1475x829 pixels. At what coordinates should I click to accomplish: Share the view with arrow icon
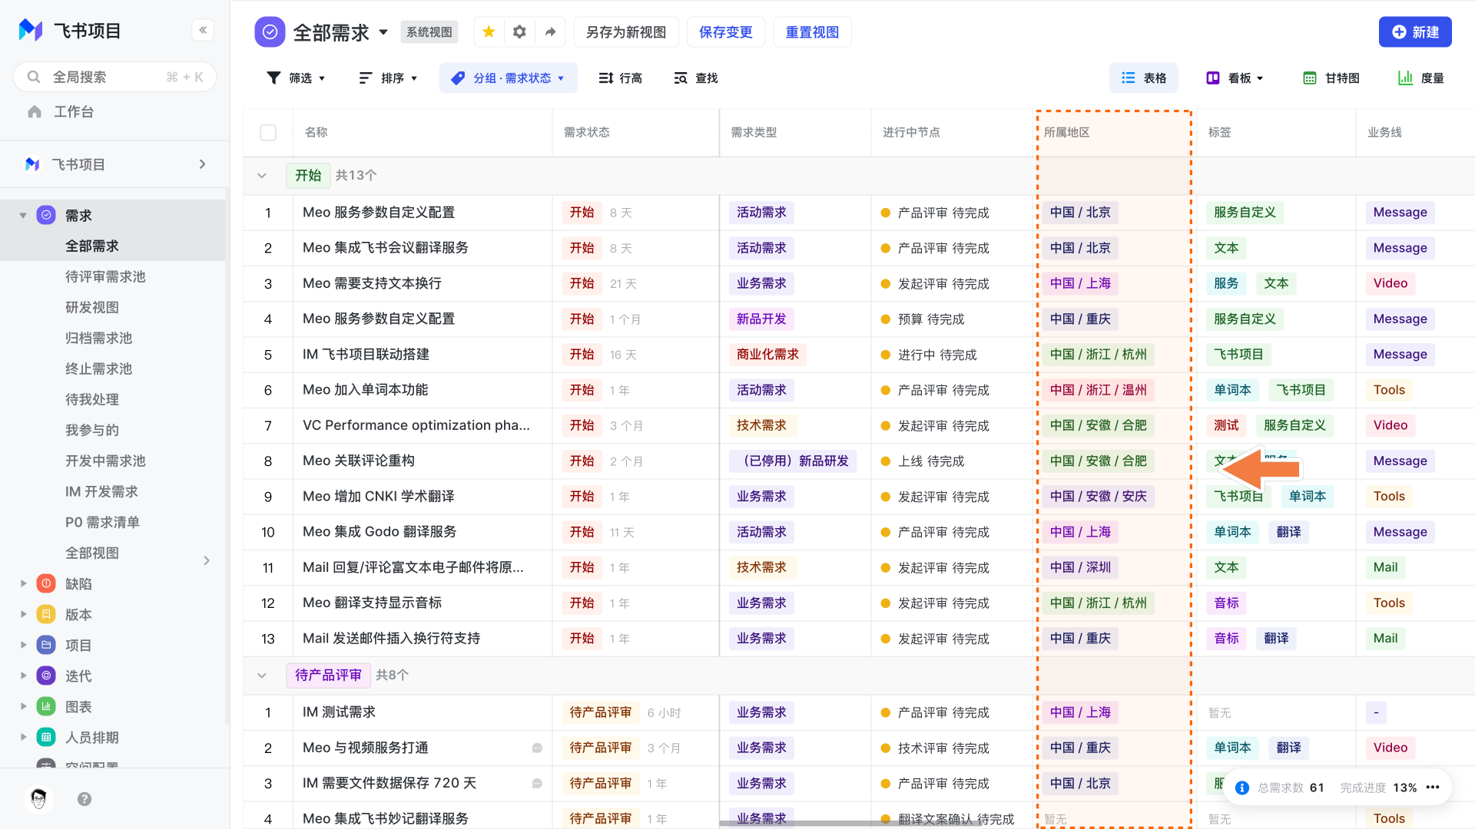coord(550,31)
